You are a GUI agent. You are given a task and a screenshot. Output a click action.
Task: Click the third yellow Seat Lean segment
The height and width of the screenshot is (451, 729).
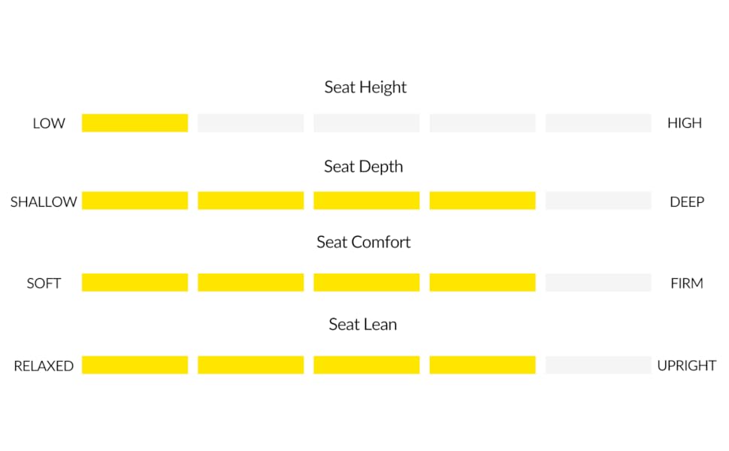pos(366,365)
